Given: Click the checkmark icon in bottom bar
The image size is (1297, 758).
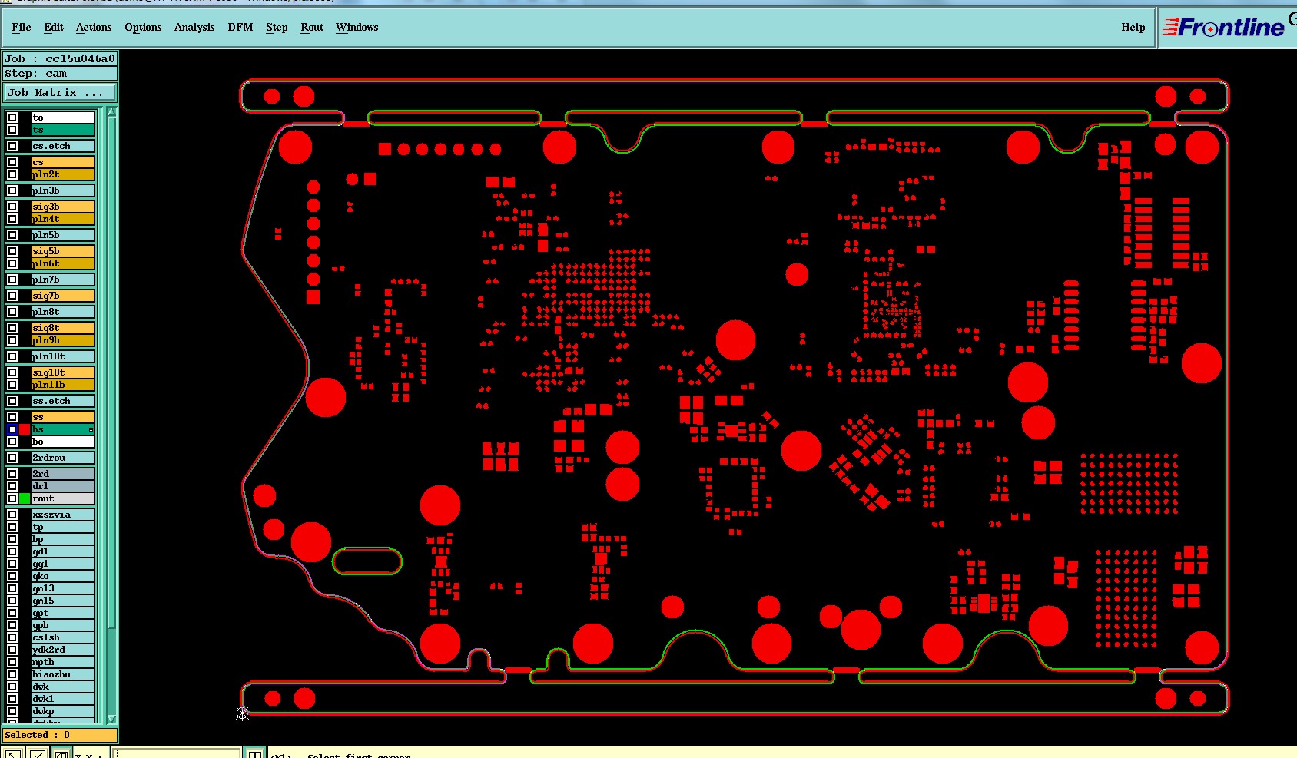Looking at the screenshot, I should point(36,755).
